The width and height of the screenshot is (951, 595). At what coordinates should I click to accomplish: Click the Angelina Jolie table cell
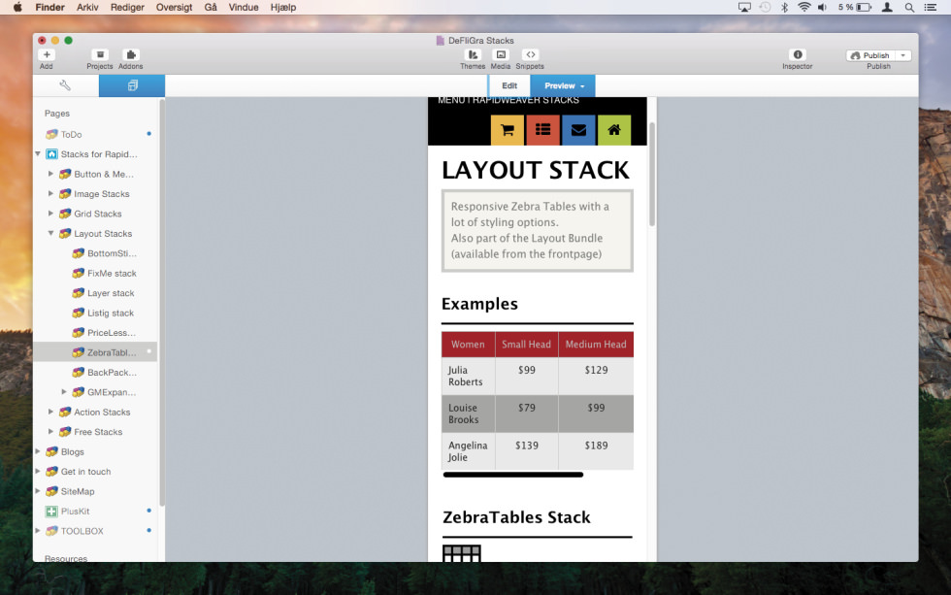(468, 451)
